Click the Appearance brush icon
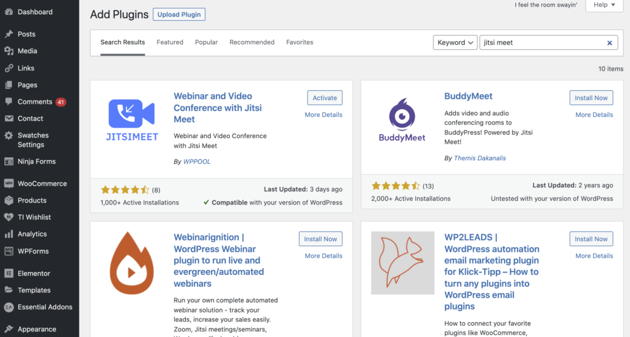The image size is (630, 337). pyautogui.click(x=9, y=329)
